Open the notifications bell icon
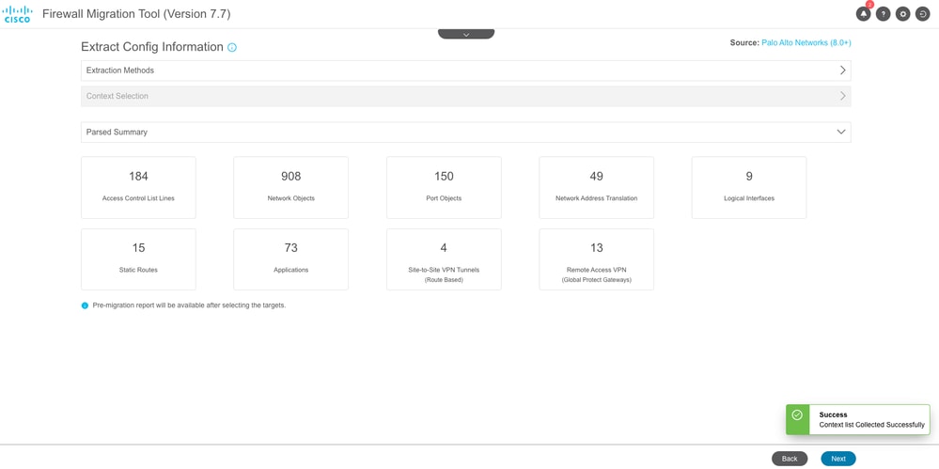939x469 pixels. click(863, 14)
